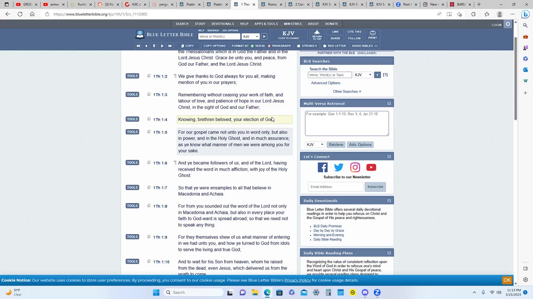Accept cookies with the OK button

507,280
